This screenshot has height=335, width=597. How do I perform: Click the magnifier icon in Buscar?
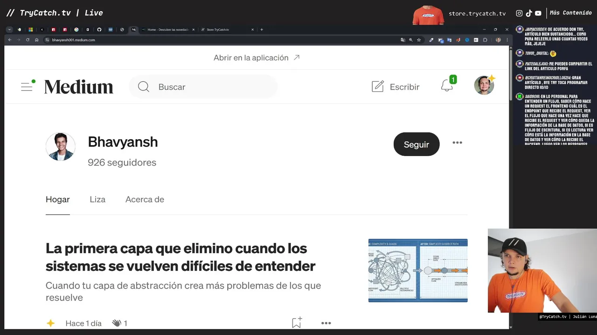click(144, 87)
